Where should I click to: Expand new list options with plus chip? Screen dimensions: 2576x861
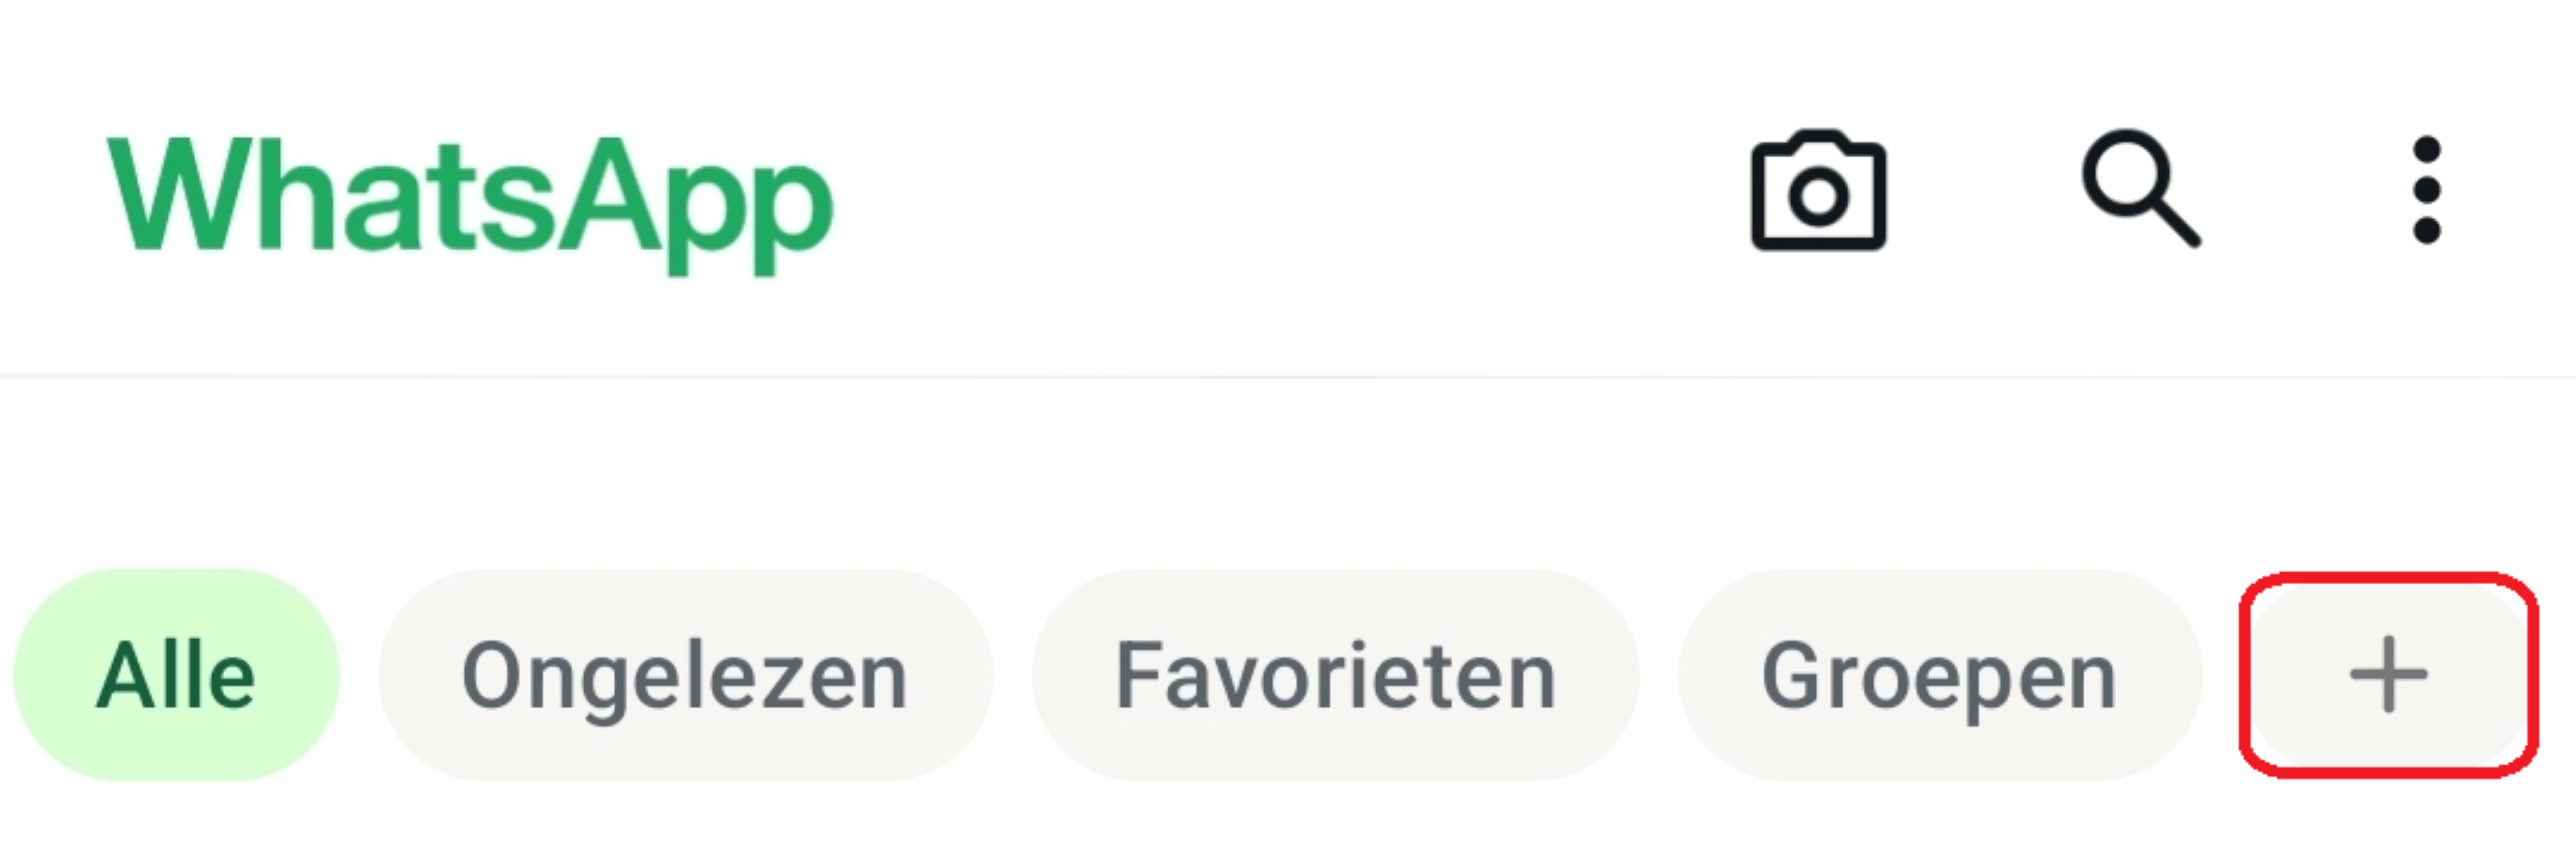(2389, 674)
